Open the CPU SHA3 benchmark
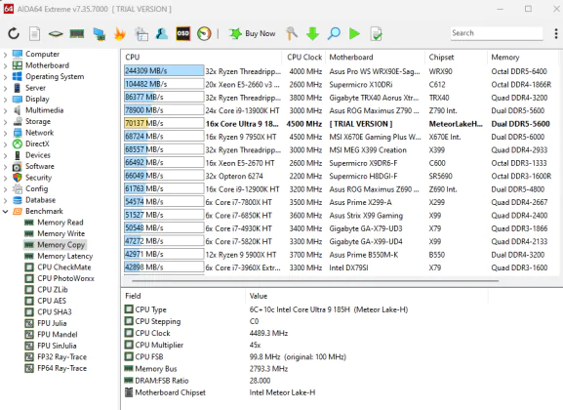This screenshot has width=563, height=410. 55,312
